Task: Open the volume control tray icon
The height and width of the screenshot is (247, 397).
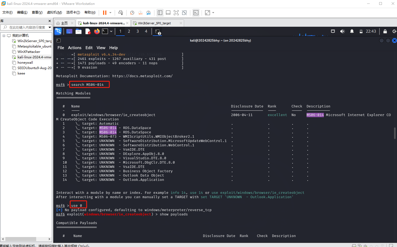Action: (x=342, y=31)
